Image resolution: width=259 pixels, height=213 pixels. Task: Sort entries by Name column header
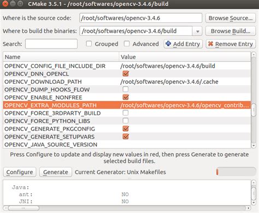click(x=61, y=57)
